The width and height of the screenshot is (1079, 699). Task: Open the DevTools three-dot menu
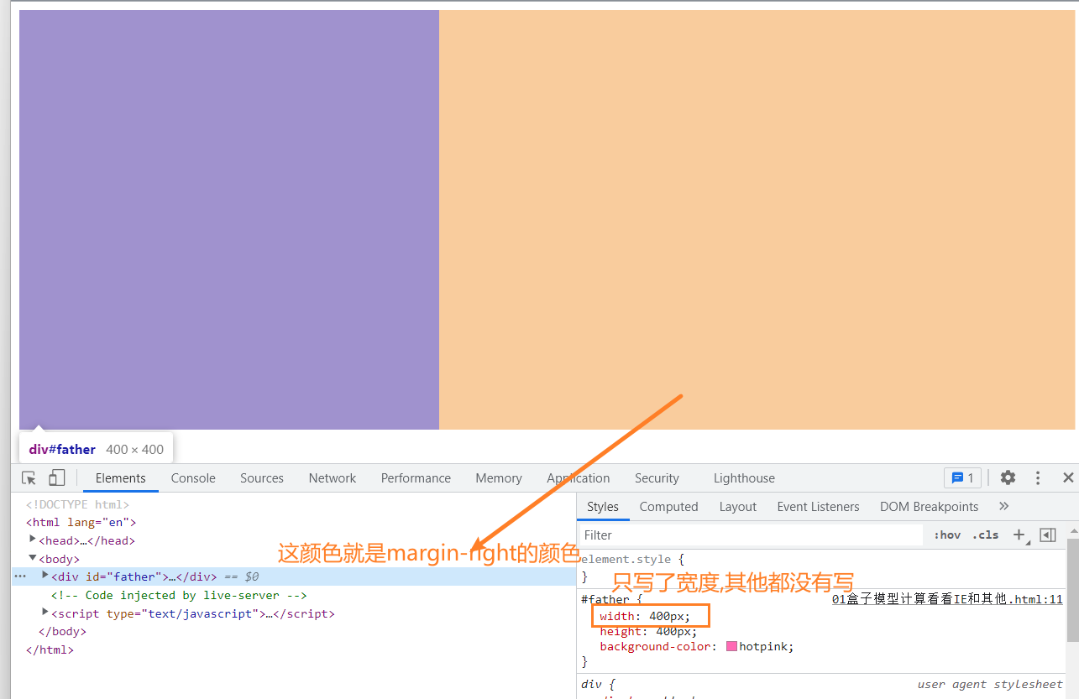(1038, 477)
